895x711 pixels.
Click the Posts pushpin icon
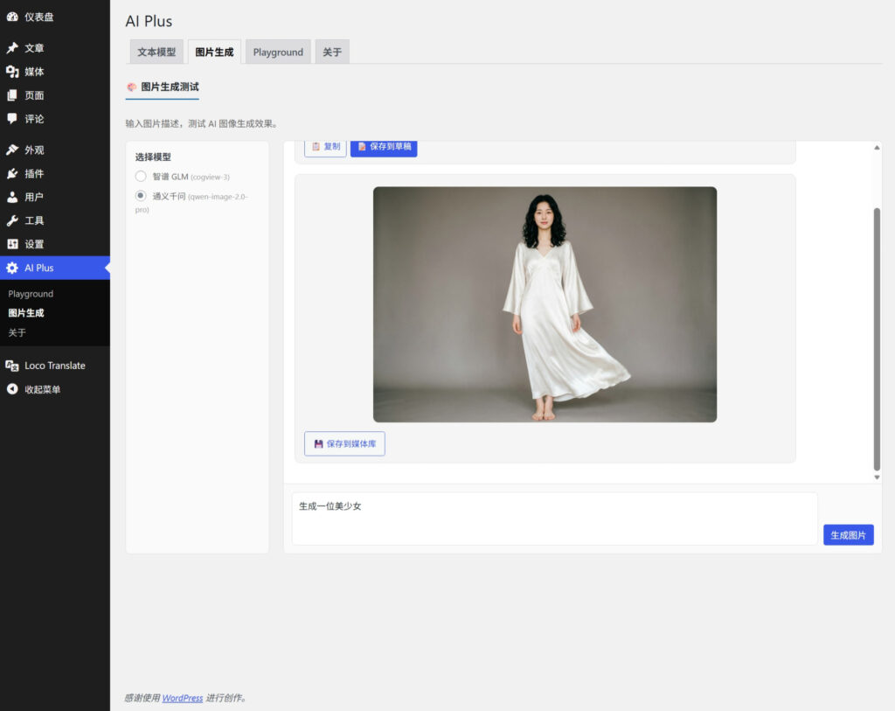point(12,48)
